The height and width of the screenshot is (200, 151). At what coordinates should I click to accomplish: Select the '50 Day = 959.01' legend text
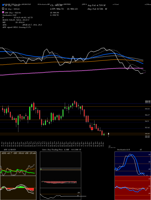click(x=12, y=9)
